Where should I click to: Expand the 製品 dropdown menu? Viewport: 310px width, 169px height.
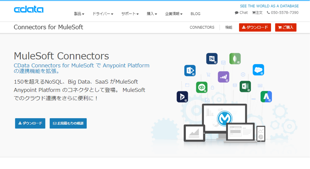pos(79,14)
